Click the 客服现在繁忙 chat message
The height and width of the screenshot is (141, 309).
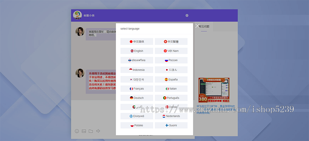101,34
